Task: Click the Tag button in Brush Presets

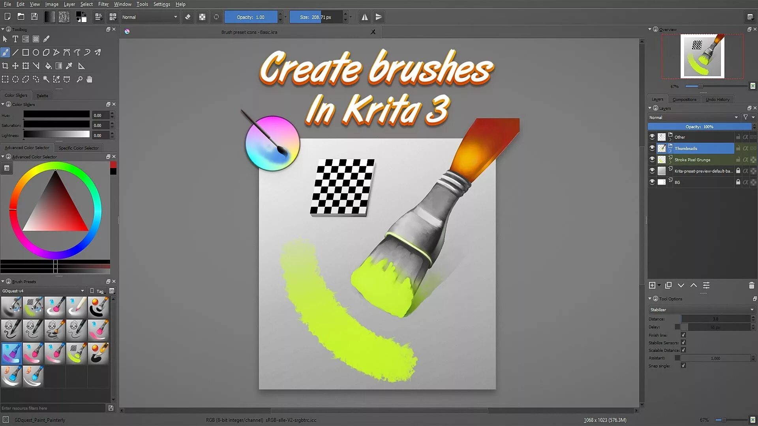Action: 97,291
